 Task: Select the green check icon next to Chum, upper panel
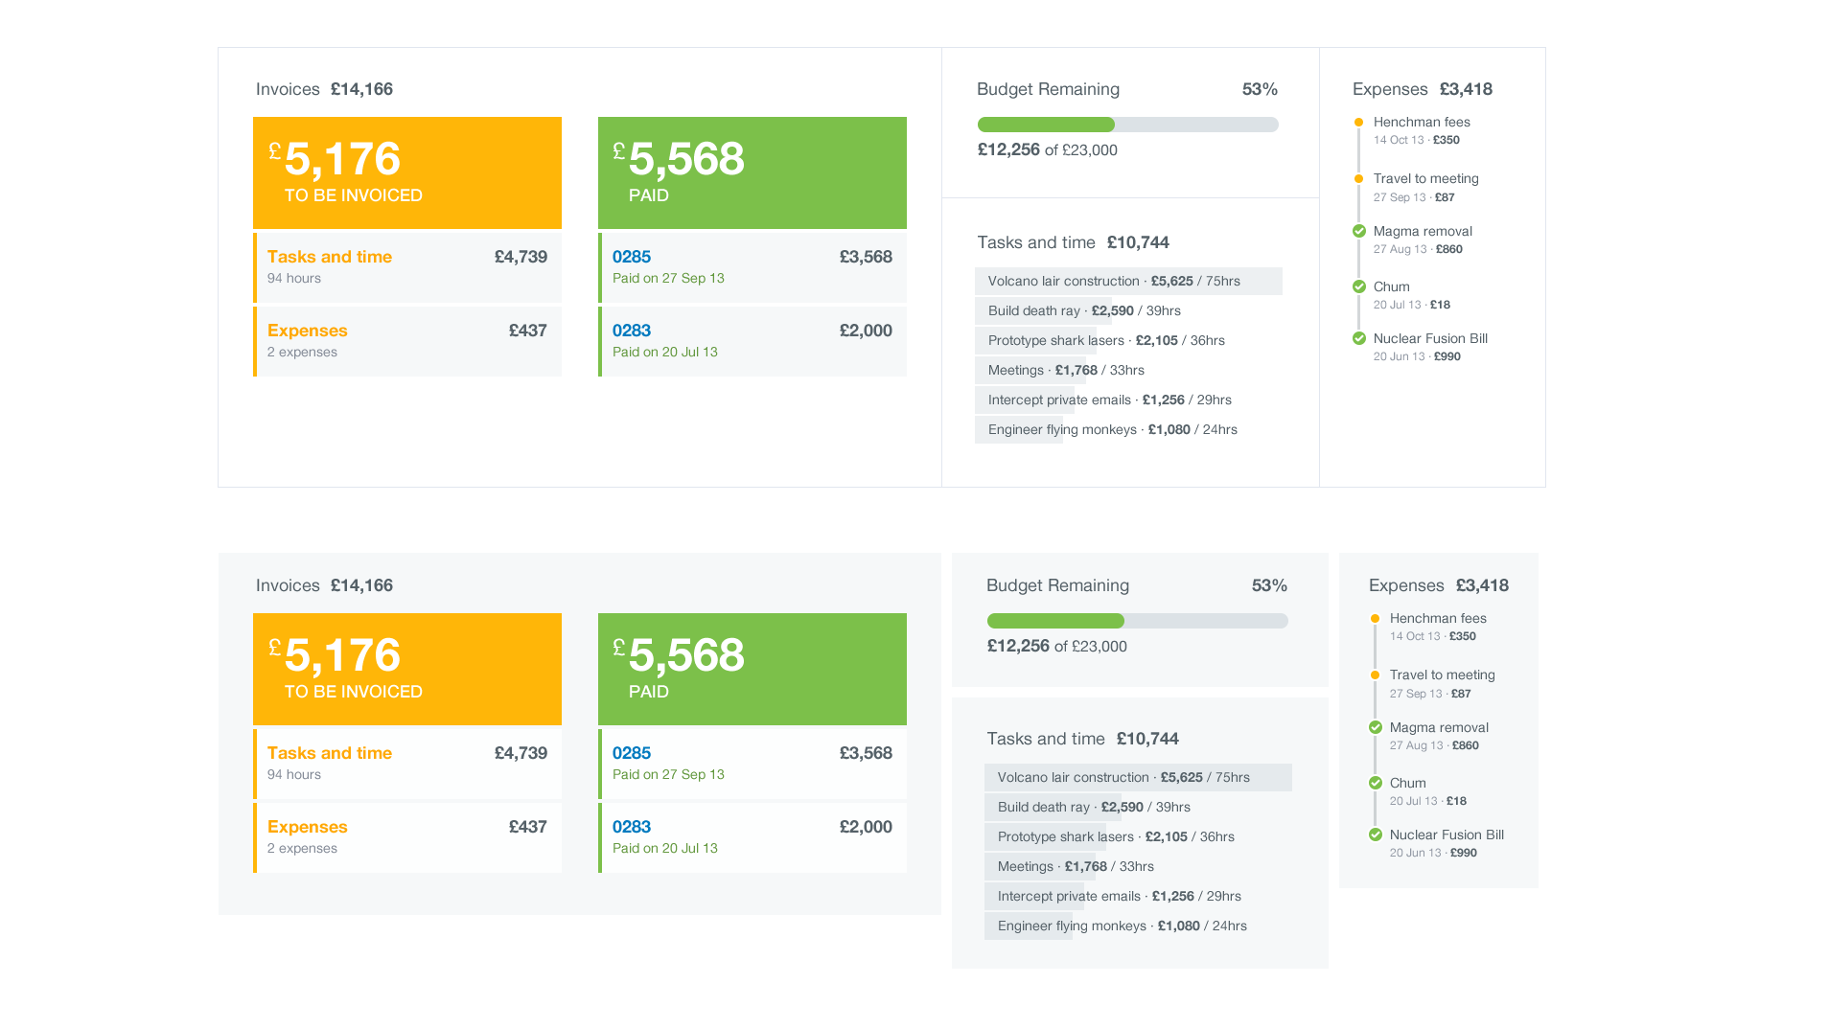(1358, 286)
